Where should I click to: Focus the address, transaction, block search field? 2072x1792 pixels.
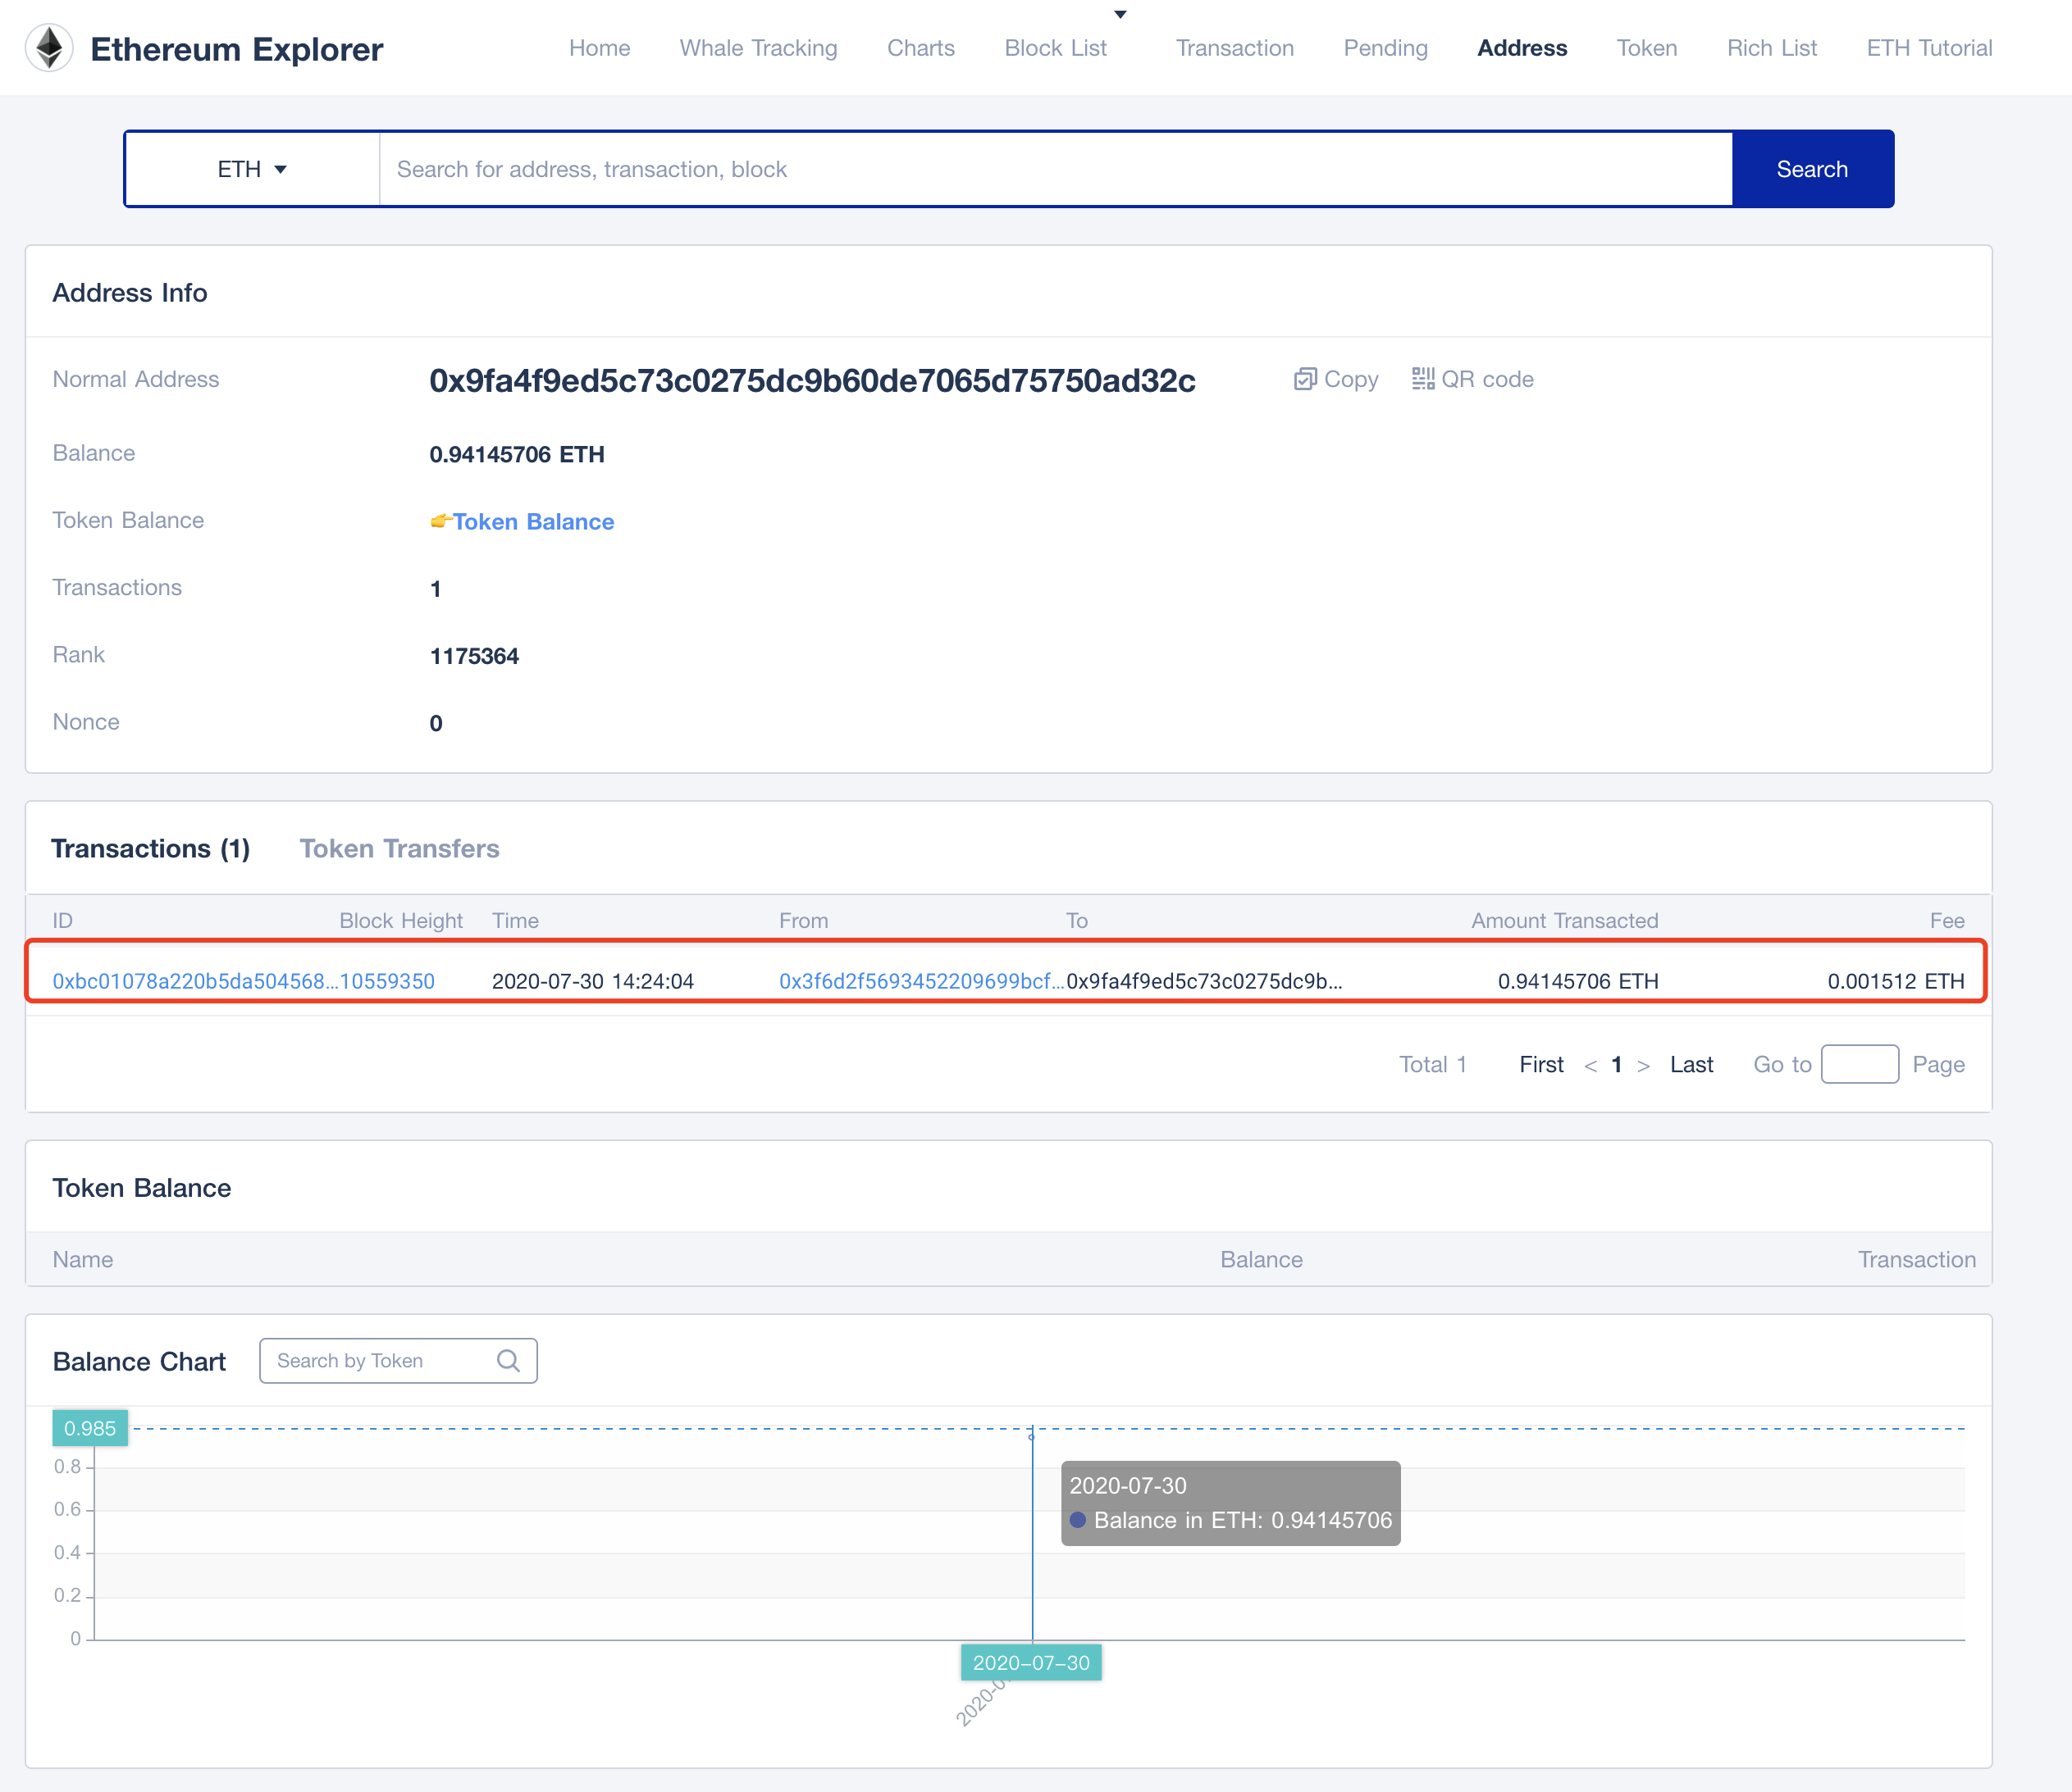1056,169
